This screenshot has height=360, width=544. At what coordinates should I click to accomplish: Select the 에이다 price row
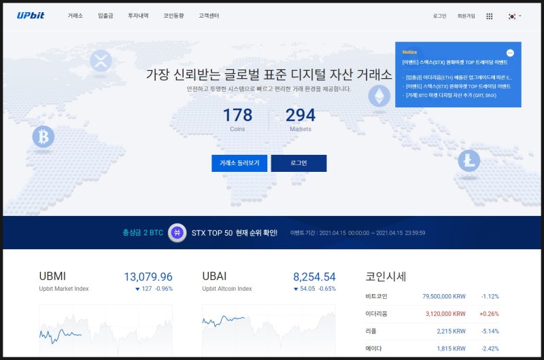tap(432, 348)
